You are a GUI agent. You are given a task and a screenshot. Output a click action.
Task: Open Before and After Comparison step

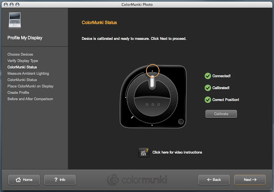(x=30, y=99)
